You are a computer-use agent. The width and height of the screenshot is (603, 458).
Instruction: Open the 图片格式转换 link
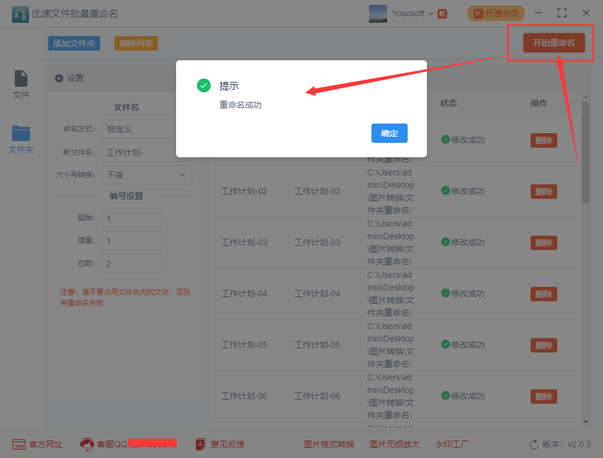(329, 444)
